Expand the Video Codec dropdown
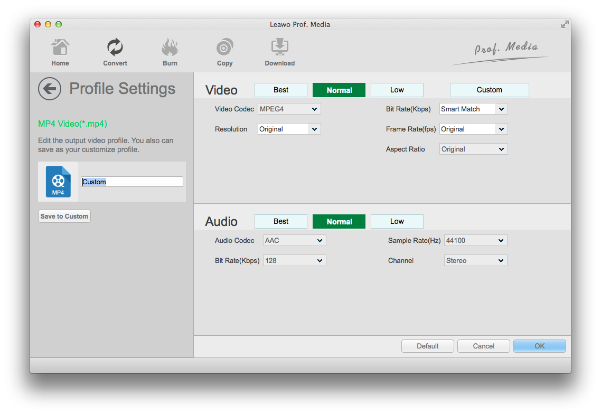The image size is (601, 415). coord(289,109)
